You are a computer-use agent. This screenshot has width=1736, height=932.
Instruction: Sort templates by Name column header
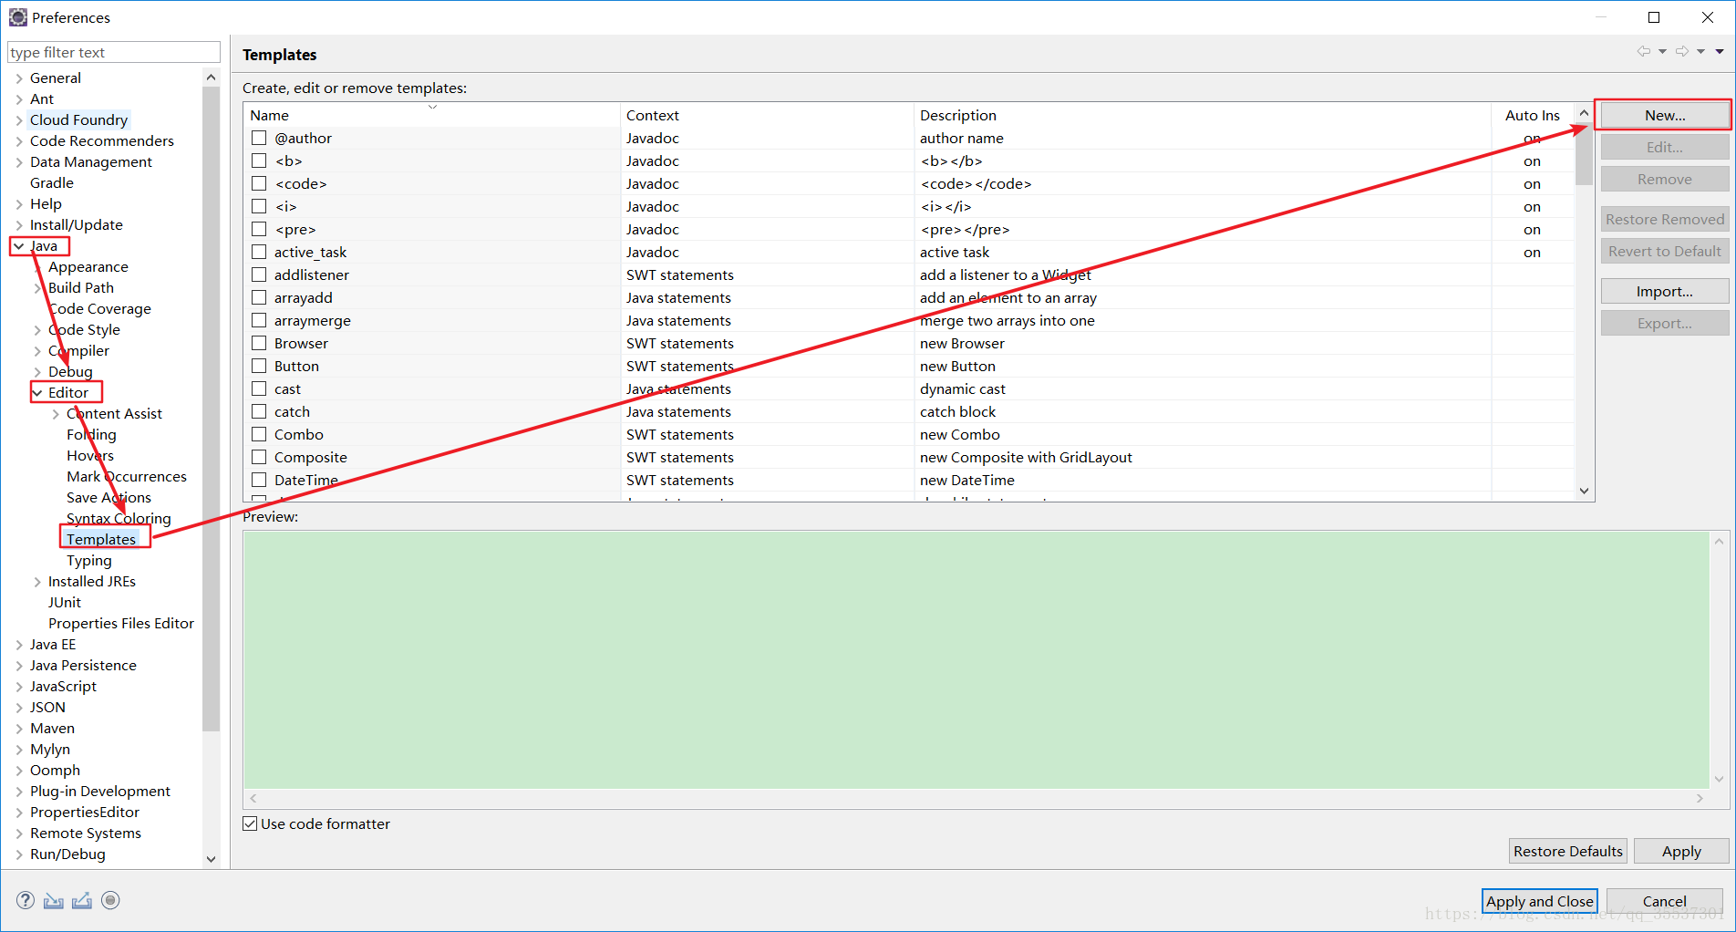(x=431, y=115)
